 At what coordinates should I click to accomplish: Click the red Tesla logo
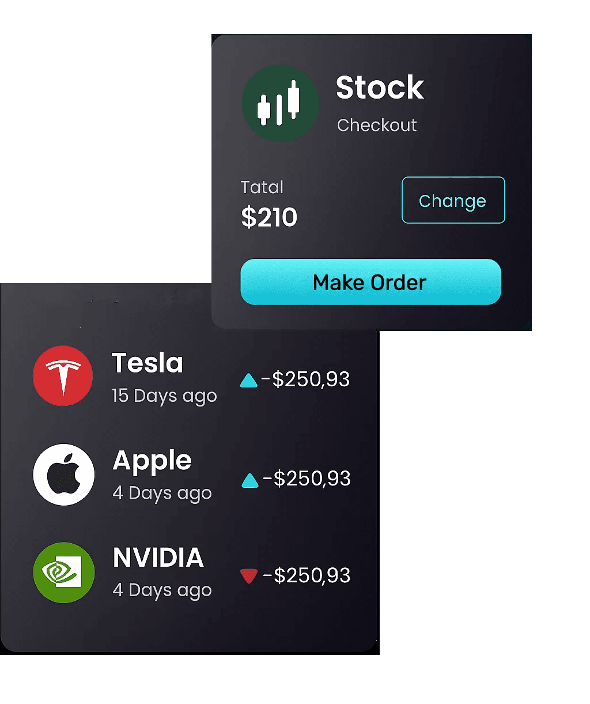63,375
